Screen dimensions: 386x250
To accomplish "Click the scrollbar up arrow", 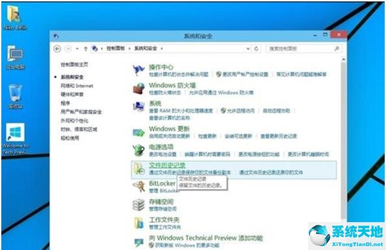I will click(343, 60).
